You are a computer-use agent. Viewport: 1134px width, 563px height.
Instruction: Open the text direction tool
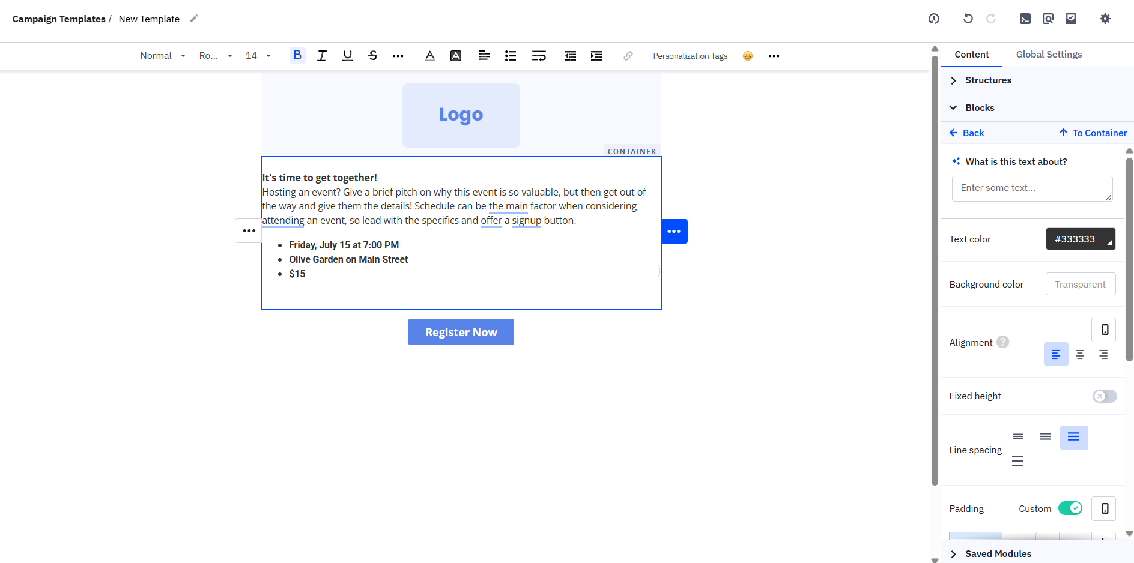pyautogui.click(x=539, y=56)
